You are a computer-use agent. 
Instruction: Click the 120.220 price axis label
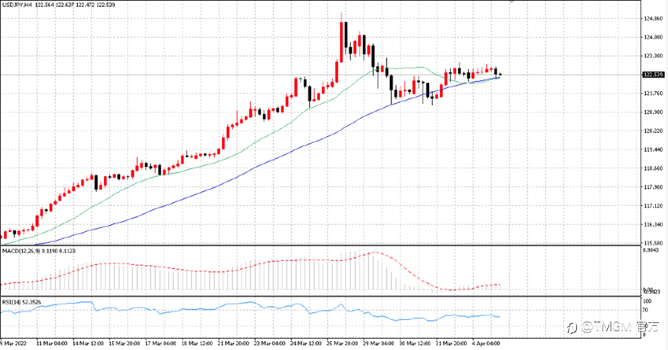point(654,131)
